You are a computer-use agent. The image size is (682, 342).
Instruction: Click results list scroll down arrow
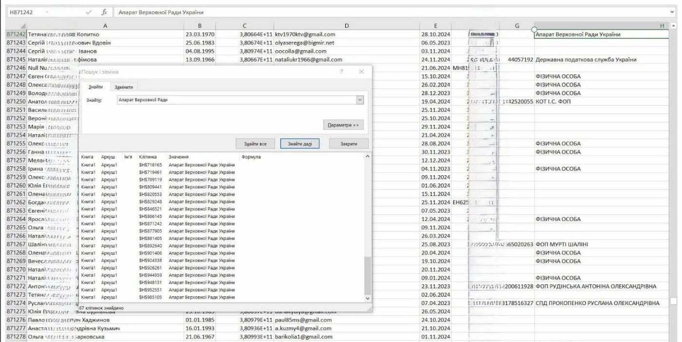(x=367, y=298)
